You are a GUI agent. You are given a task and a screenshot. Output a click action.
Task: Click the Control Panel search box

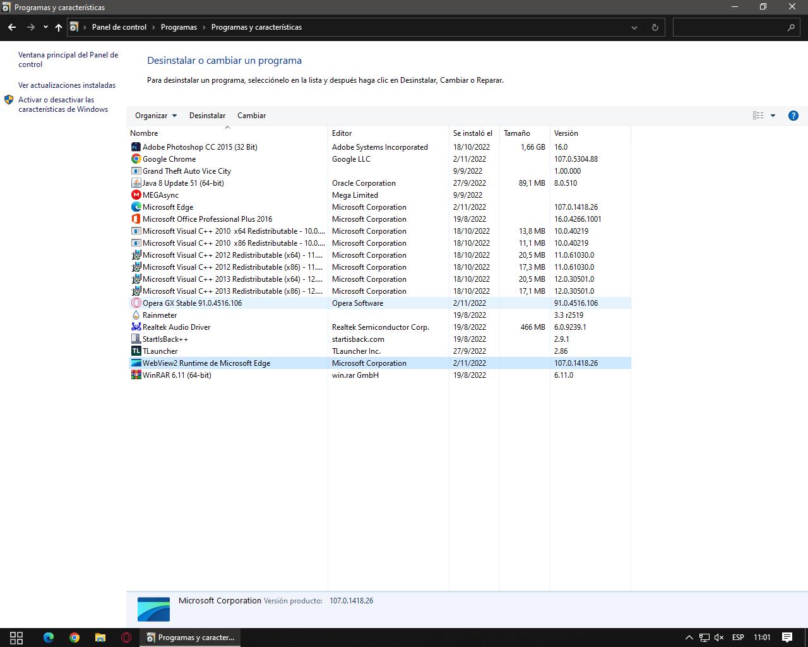729,27
